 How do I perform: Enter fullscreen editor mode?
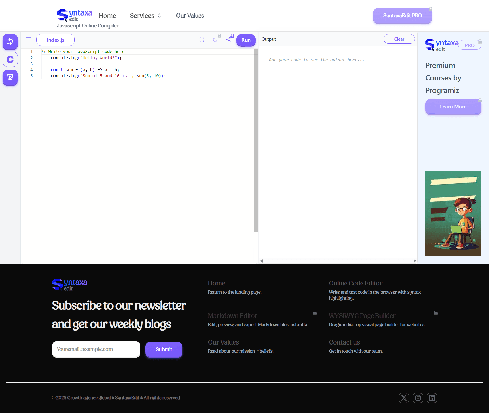tap(202, 40)
